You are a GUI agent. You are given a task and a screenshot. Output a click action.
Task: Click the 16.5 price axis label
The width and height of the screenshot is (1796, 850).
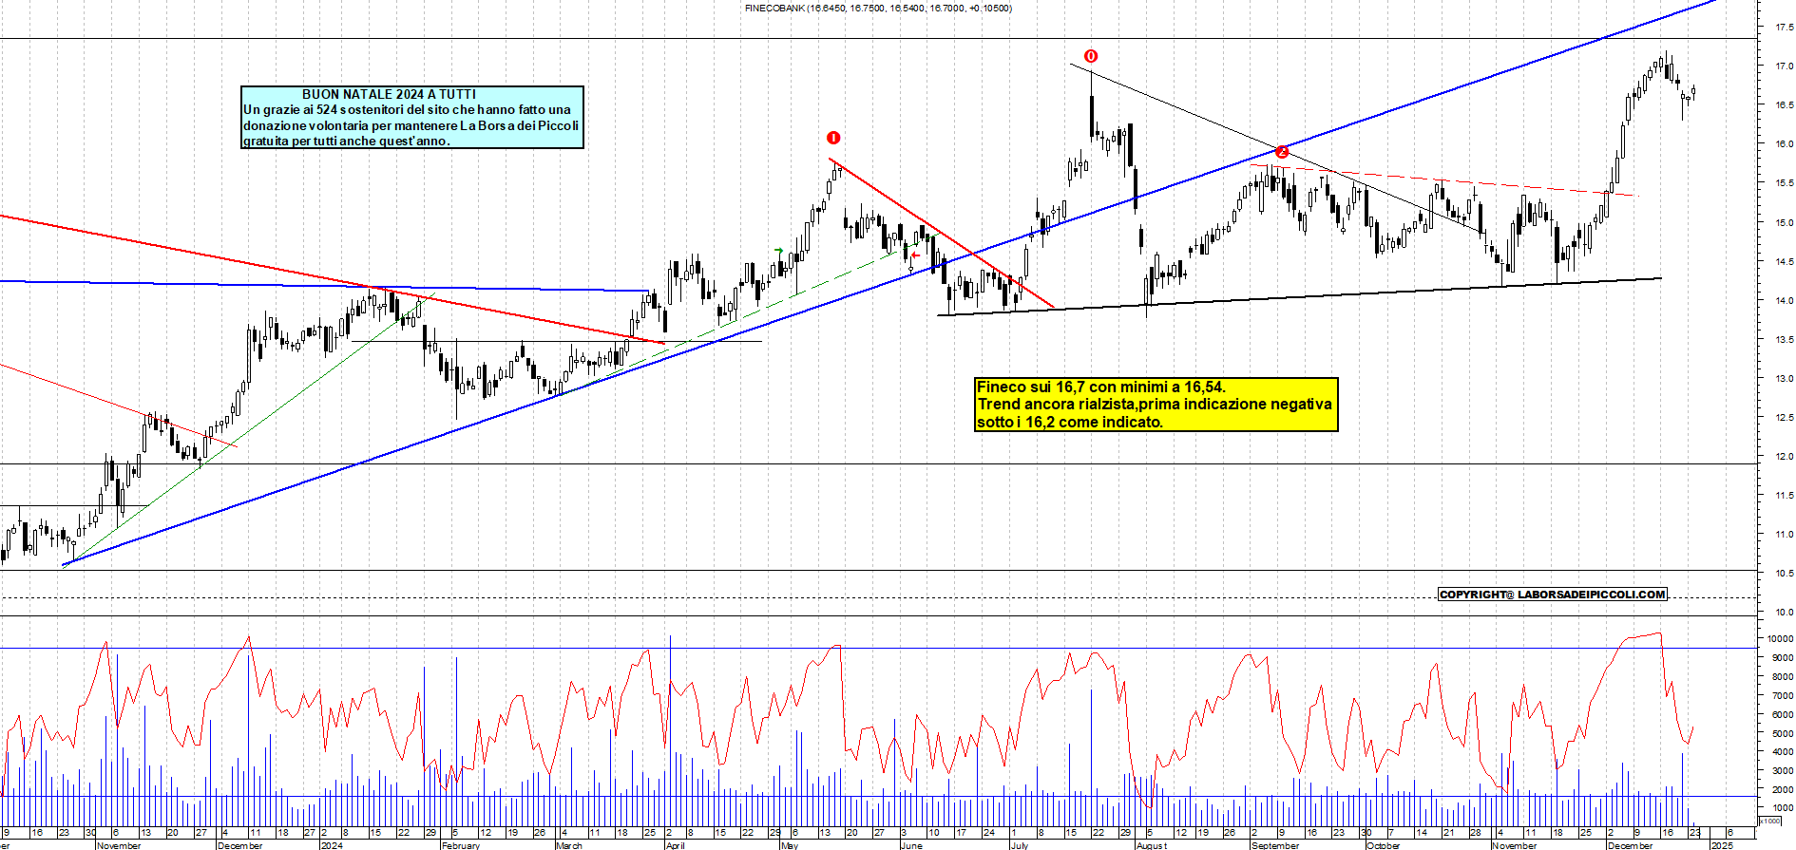tap(1785, 105)
